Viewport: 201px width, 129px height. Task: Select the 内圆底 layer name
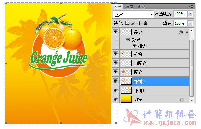140,63
